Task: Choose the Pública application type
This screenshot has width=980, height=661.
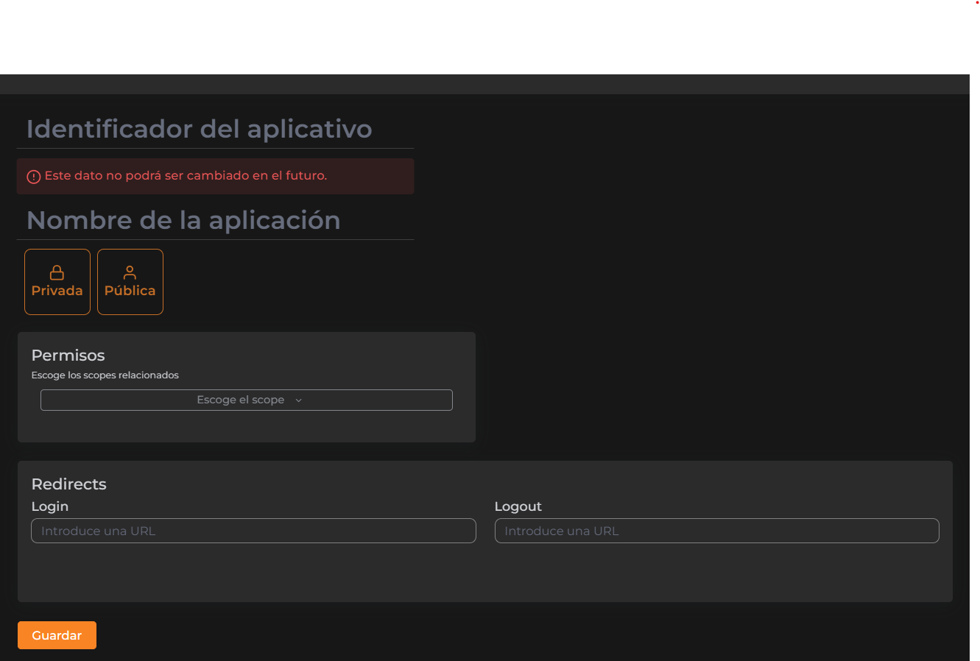Action: 130,282
